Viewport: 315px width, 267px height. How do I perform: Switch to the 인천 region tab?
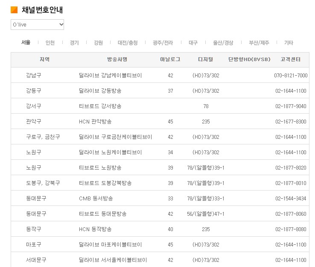coord(50,43)
